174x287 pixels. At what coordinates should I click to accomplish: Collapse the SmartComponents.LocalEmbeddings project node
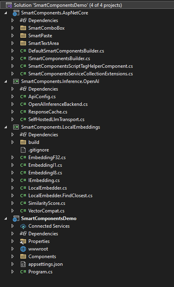point(6,127)
